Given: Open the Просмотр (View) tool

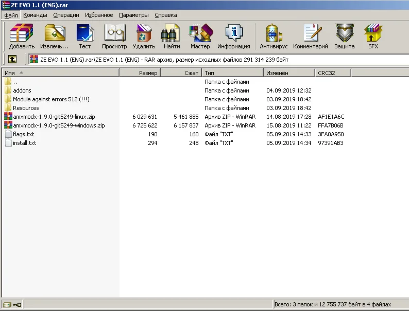Looking at the screenshot, I should click(x=114, y=36).
